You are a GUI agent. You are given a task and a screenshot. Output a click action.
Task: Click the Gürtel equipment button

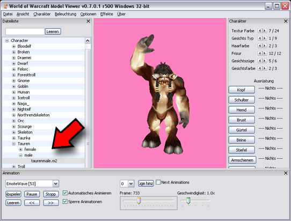pos(242,130)
